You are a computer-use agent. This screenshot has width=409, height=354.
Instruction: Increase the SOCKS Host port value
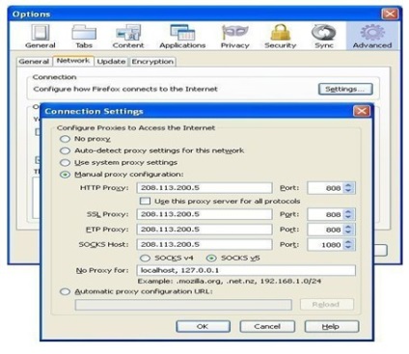click(x=348, y=242)
